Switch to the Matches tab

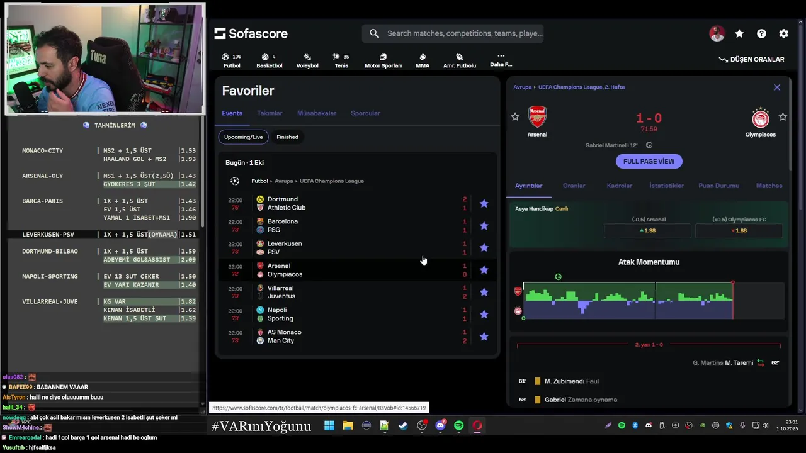pyautogui.click(x=769, y=186)
